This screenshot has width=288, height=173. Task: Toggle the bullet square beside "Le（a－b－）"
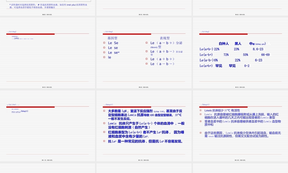pyautogui.click(x=146, y=64)
